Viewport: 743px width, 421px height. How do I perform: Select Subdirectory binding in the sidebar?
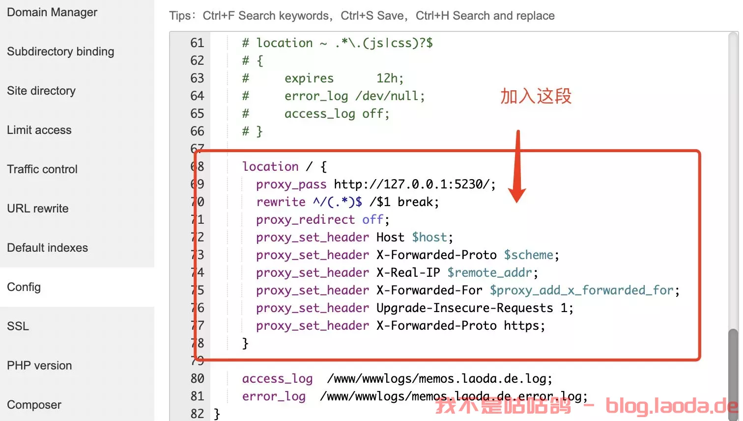pyautogui.click(x=60, y=52)
